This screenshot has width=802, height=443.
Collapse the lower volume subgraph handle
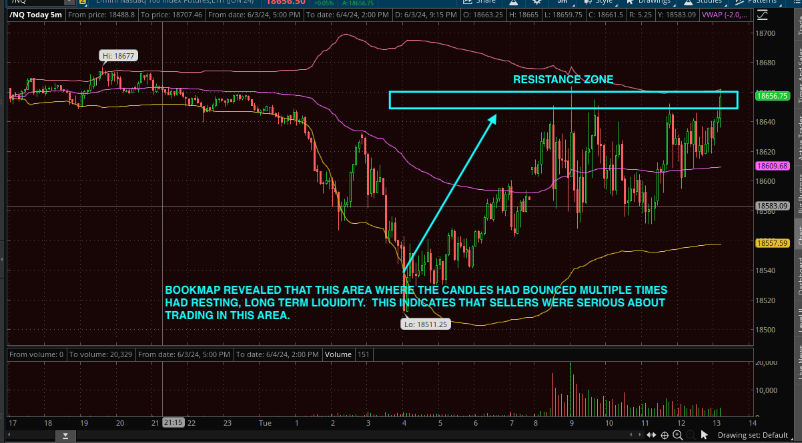click(x=65, y=436)
